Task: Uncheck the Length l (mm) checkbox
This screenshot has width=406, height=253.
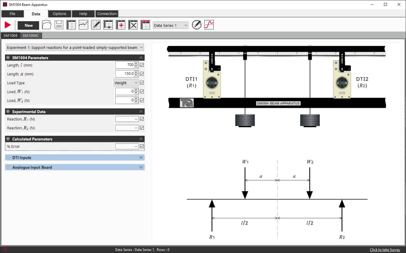Action: 142,65
